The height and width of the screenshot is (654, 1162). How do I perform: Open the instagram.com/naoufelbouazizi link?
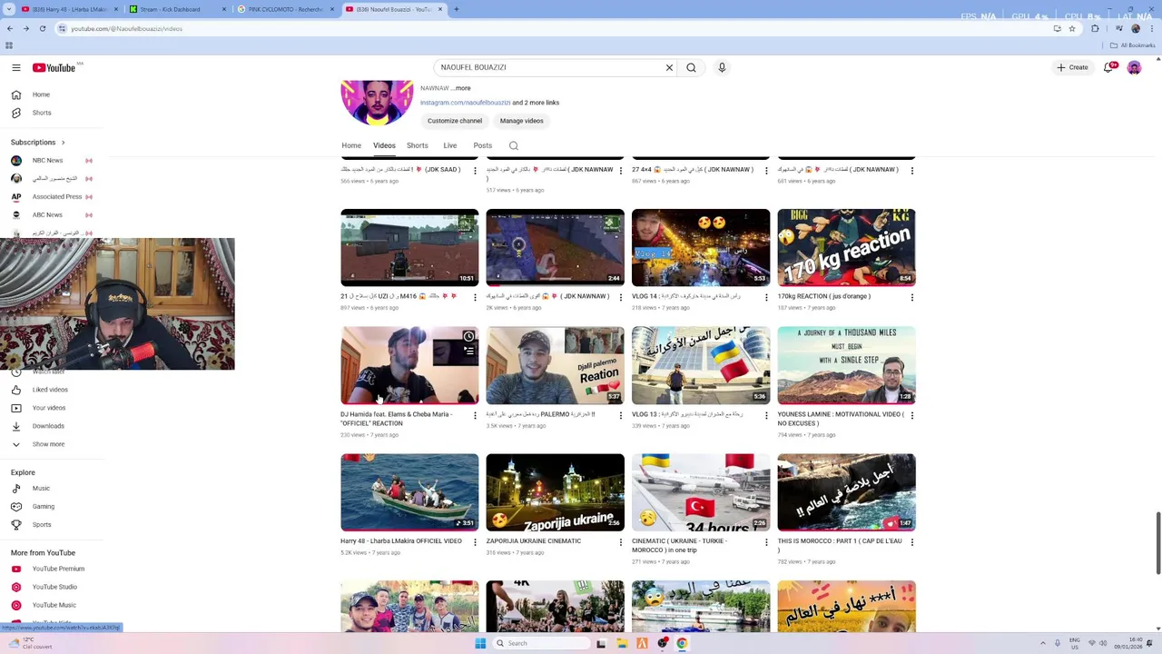[465, 103]
